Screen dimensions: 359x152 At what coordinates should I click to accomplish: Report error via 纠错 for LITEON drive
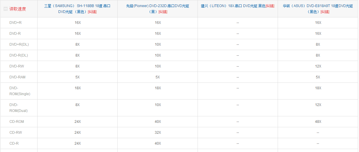point(270,6)
